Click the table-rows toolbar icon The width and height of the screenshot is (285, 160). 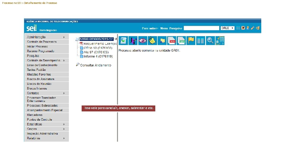200,41
